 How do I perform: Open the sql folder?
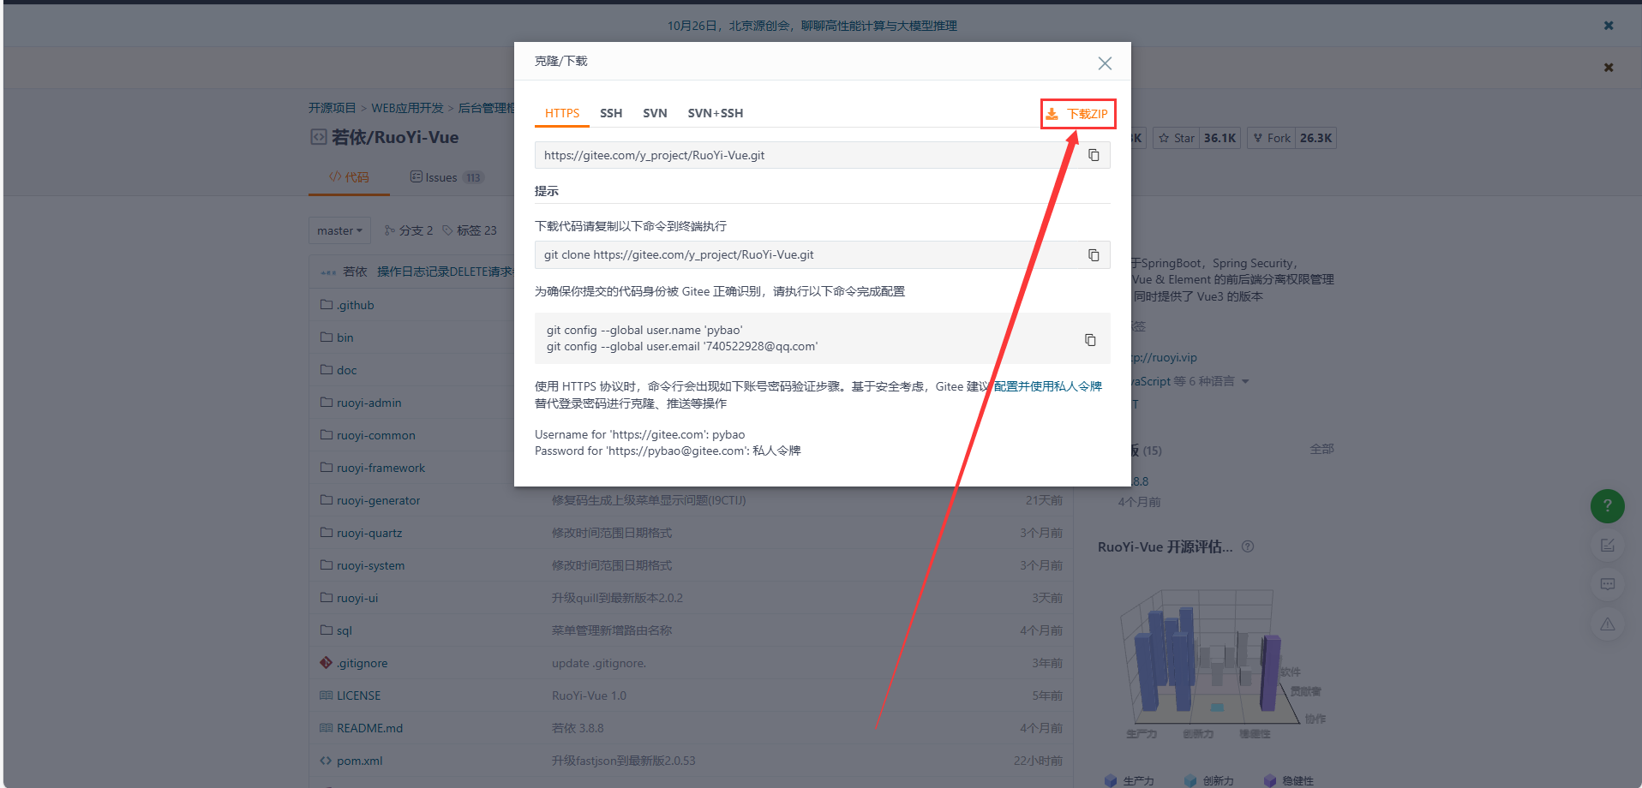coord(344,630)
